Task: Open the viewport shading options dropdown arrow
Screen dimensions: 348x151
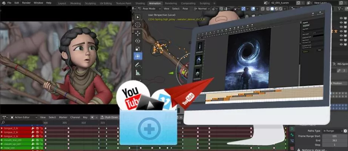Action: click(285, 9)
